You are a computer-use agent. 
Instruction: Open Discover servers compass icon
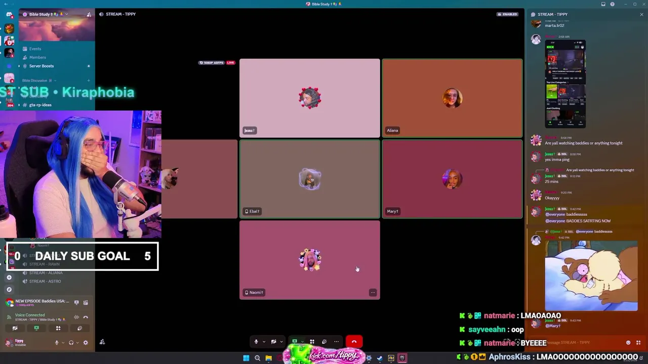click(9, 289)
